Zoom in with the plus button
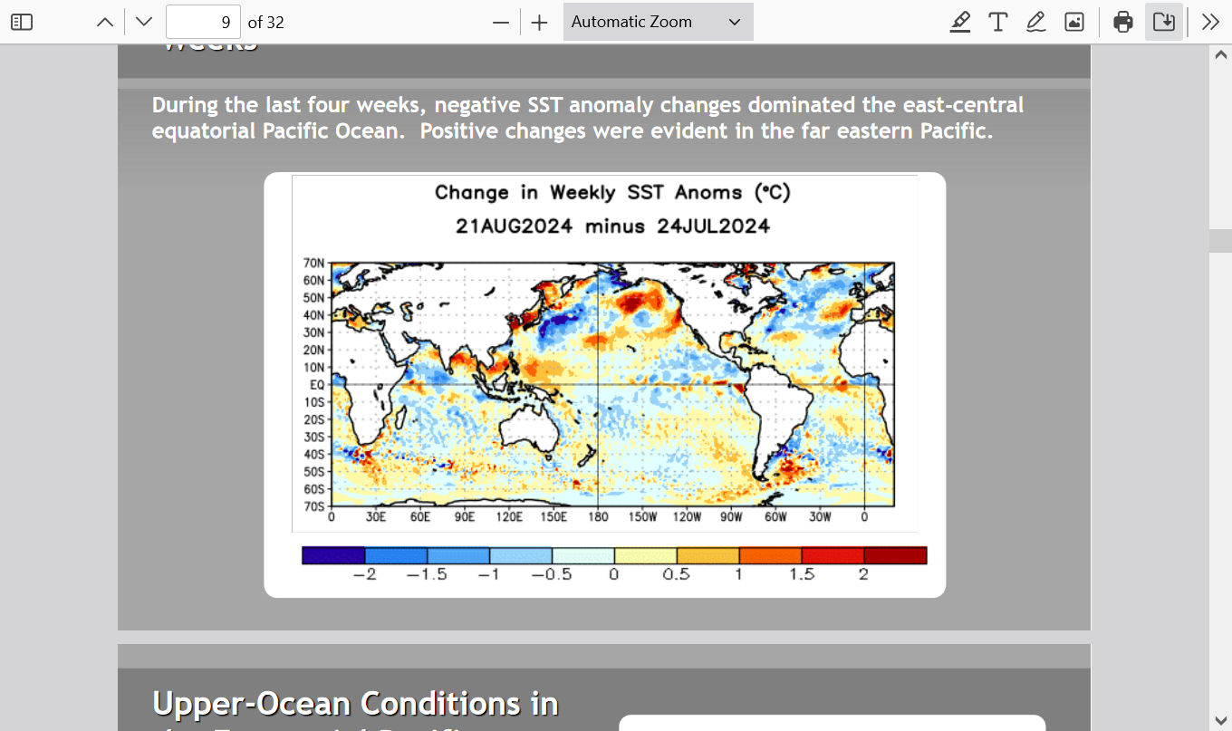Image resolution: width=1232 pixels, height=731 pixels. 540,22
